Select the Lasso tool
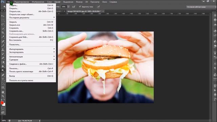The image size is (217, 122). [x=3, y=24]
